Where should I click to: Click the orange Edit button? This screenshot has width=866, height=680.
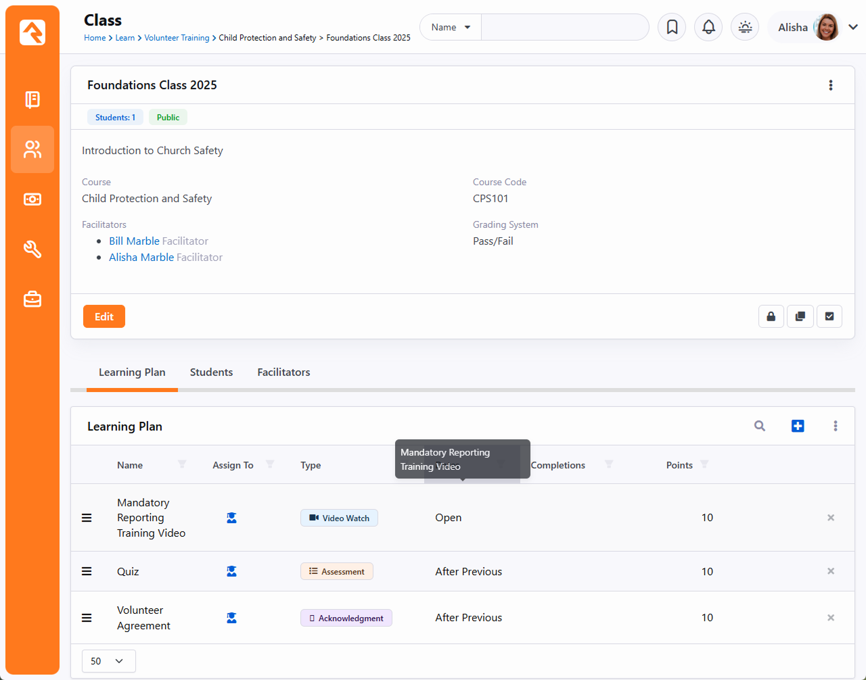tap(104, 316)
